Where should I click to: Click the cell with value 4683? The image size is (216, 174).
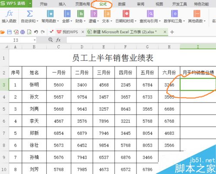click(169, 133)
